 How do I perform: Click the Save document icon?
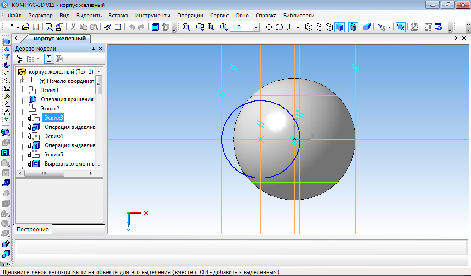35,28
